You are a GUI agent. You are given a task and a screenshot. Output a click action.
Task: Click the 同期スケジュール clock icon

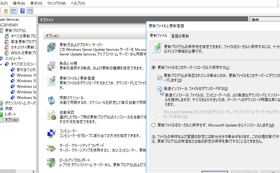point(51,100)
